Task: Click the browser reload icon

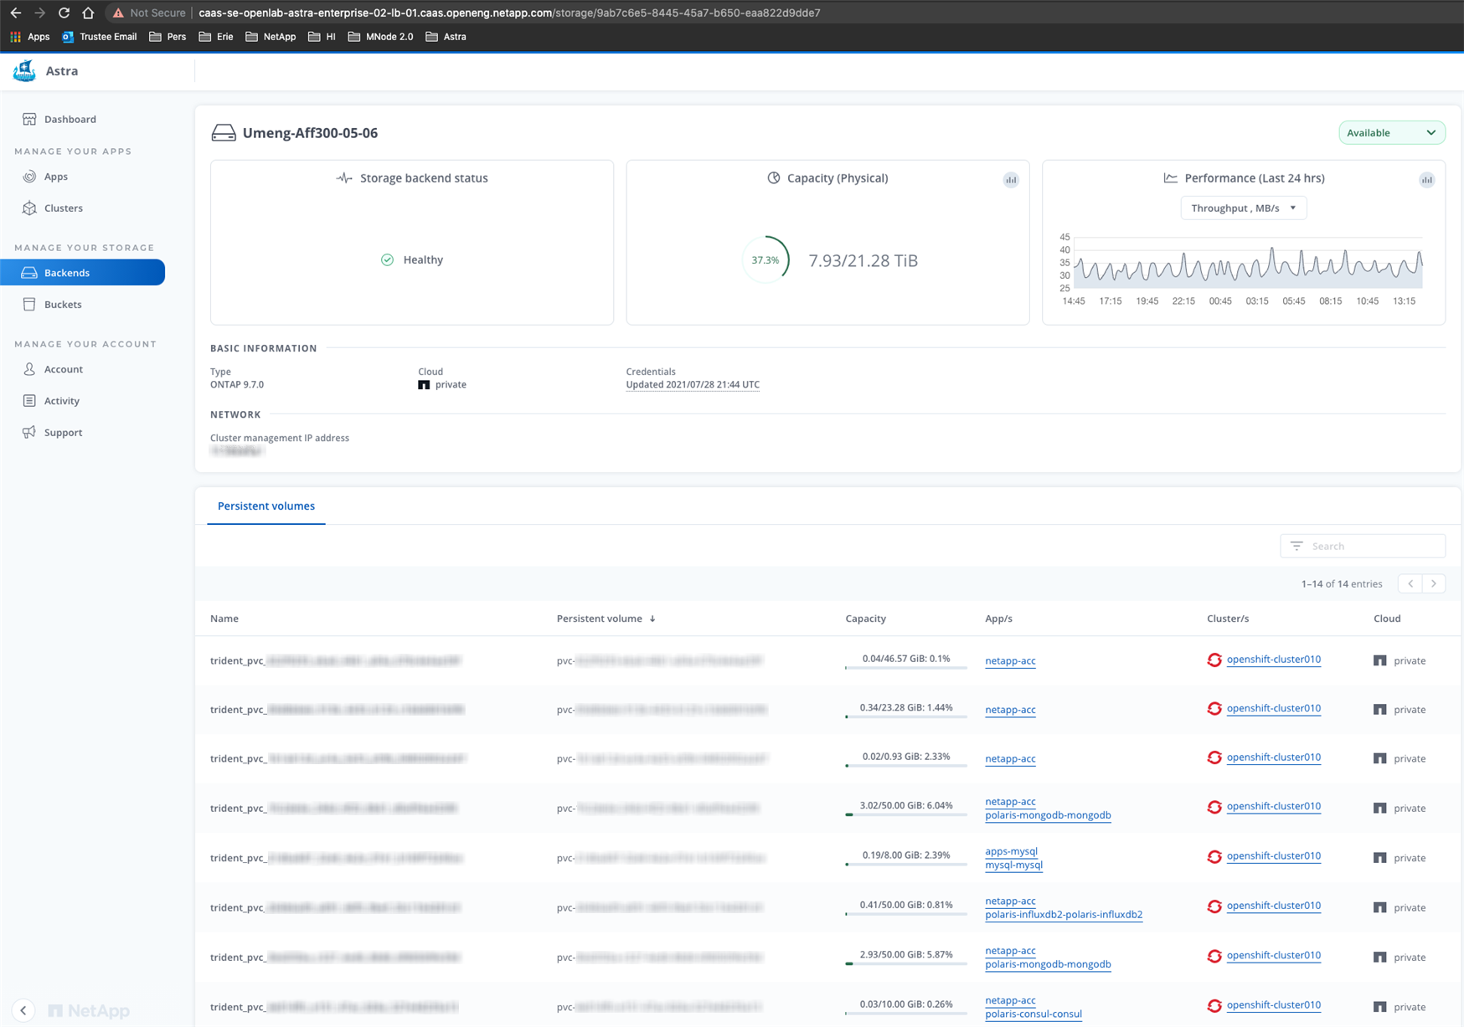Action: pyautogui.click(x=64, y=13)
